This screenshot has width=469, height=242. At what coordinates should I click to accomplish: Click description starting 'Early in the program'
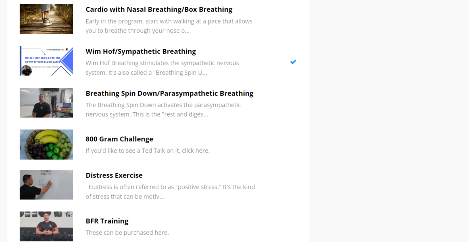169,26
